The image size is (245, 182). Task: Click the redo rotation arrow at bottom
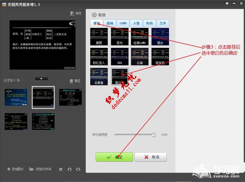tap(78, 169)
